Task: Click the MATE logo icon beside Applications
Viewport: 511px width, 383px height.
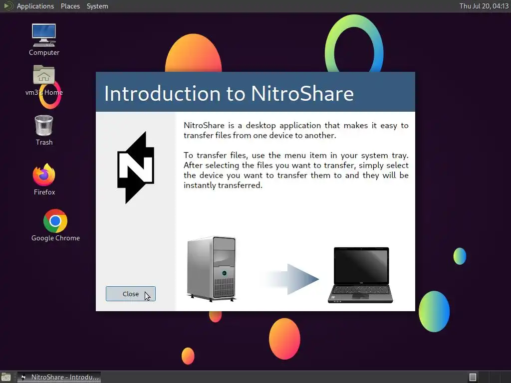Action: point(8,6)
